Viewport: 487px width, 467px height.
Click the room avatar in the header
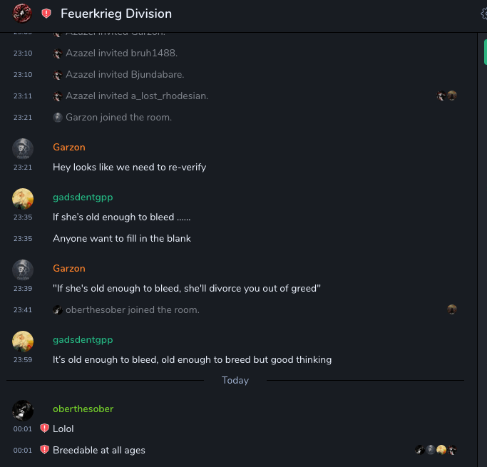tap(22, 14)
